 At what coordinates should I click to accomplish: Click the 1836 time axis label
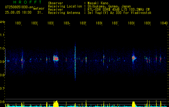point(99,23)
